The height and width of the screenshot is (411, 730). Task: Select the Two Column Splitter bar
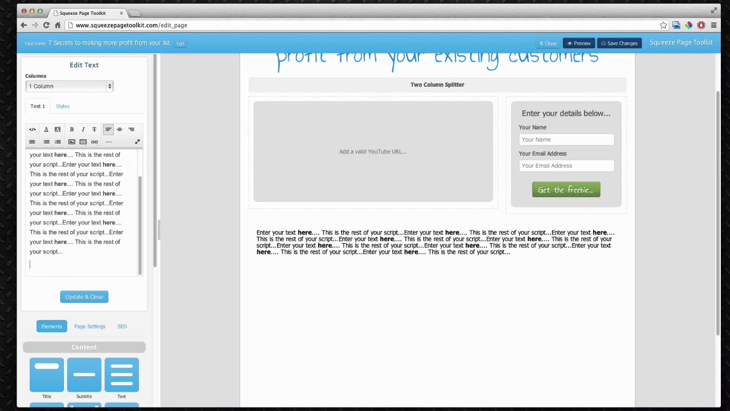click(437, 84)
